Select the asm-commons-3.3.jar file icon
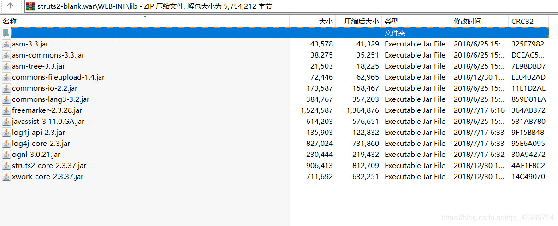 (x=6, y=55)
